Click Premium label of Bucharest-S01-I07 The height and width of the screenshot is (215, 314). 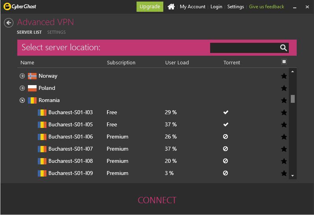tap(117, 149)
